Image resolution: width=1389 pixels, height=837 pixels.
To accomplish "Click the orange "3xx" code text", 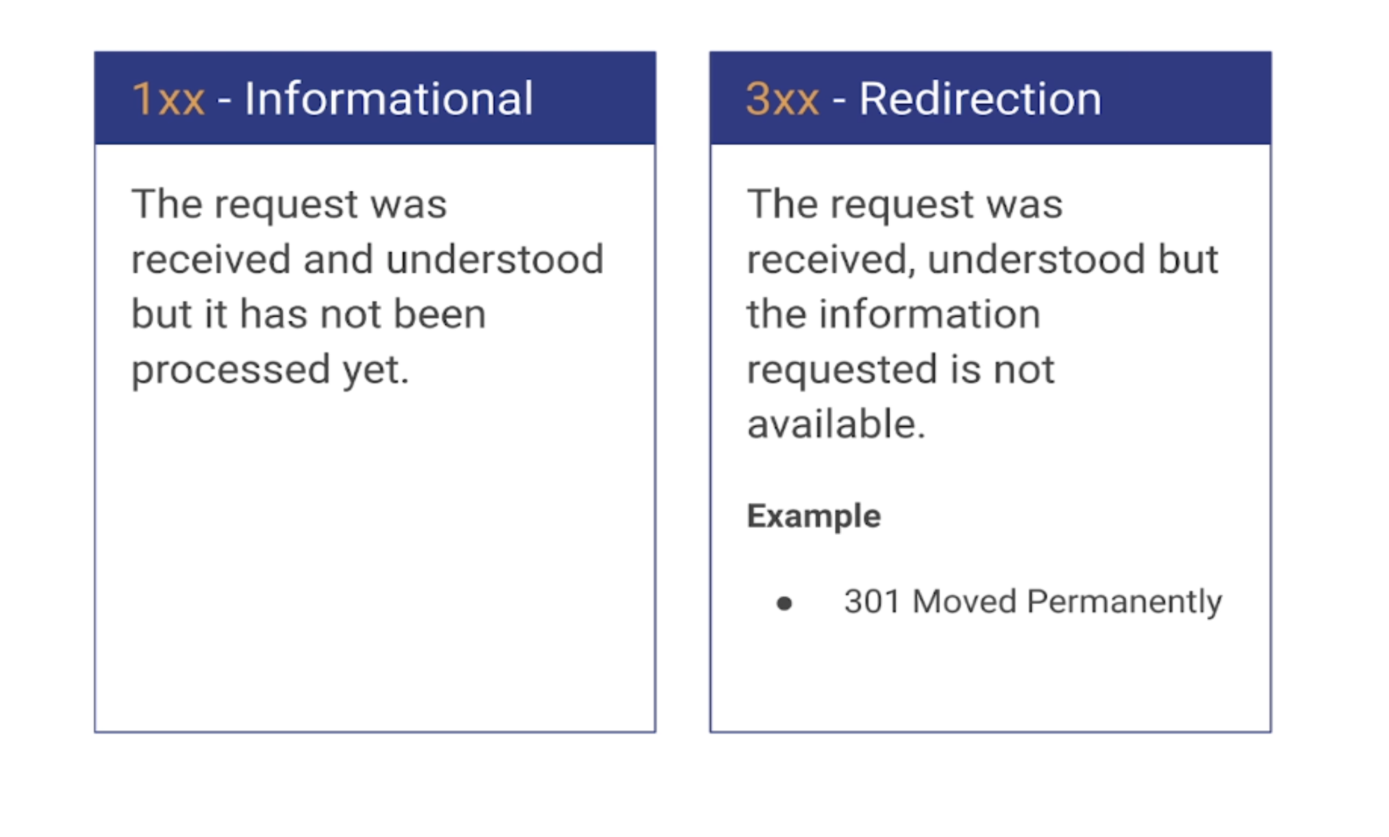I will click(x=782, y=99).
